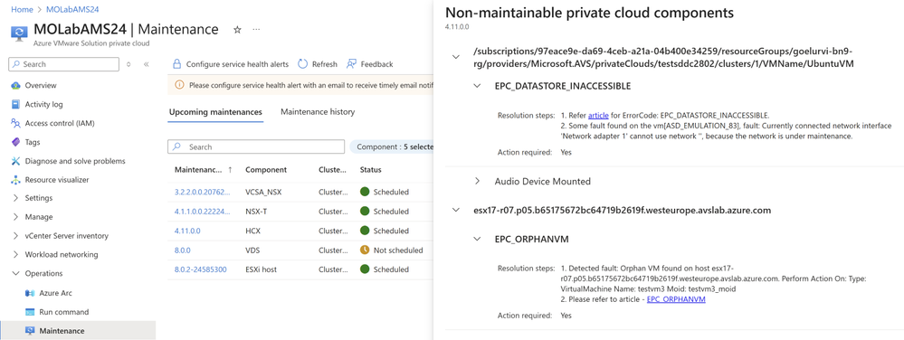This screenshot has width=904, height=340.
Task: Click the maintenance list Search field
Action: (x=256, y=147)
